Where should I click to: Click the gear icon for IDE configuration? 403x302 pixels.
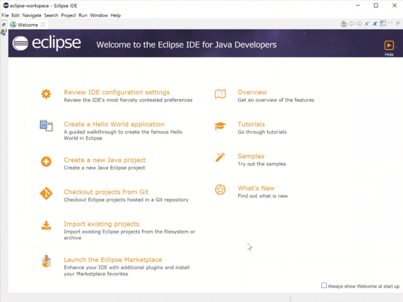(46, 94)
